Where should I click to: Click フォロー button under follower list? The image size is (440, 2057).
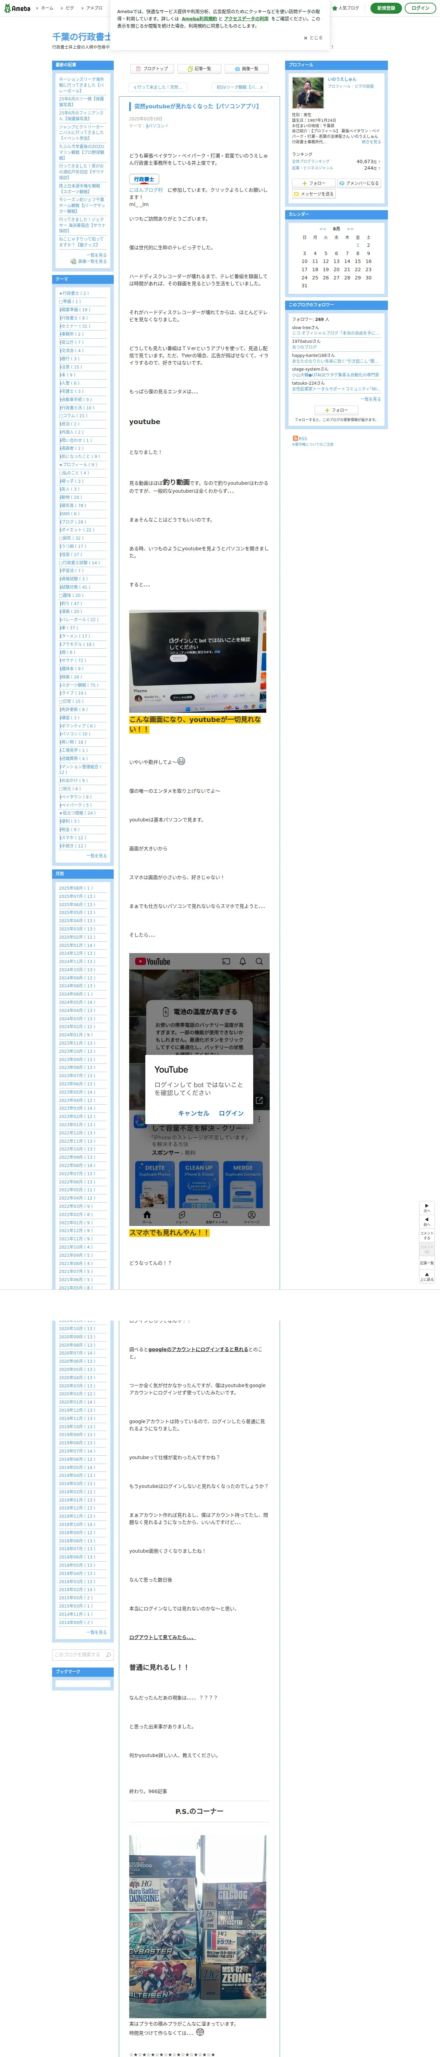point(336,410)
